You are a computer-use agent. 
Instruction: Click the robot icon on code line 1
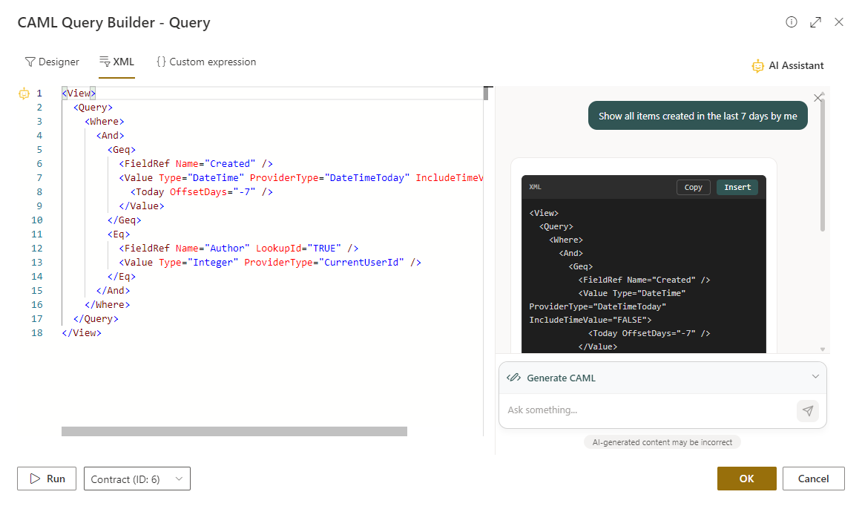(24, 93)
